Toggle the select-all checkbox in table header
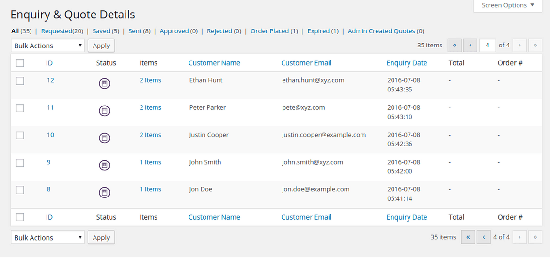 tap(20, 63)
